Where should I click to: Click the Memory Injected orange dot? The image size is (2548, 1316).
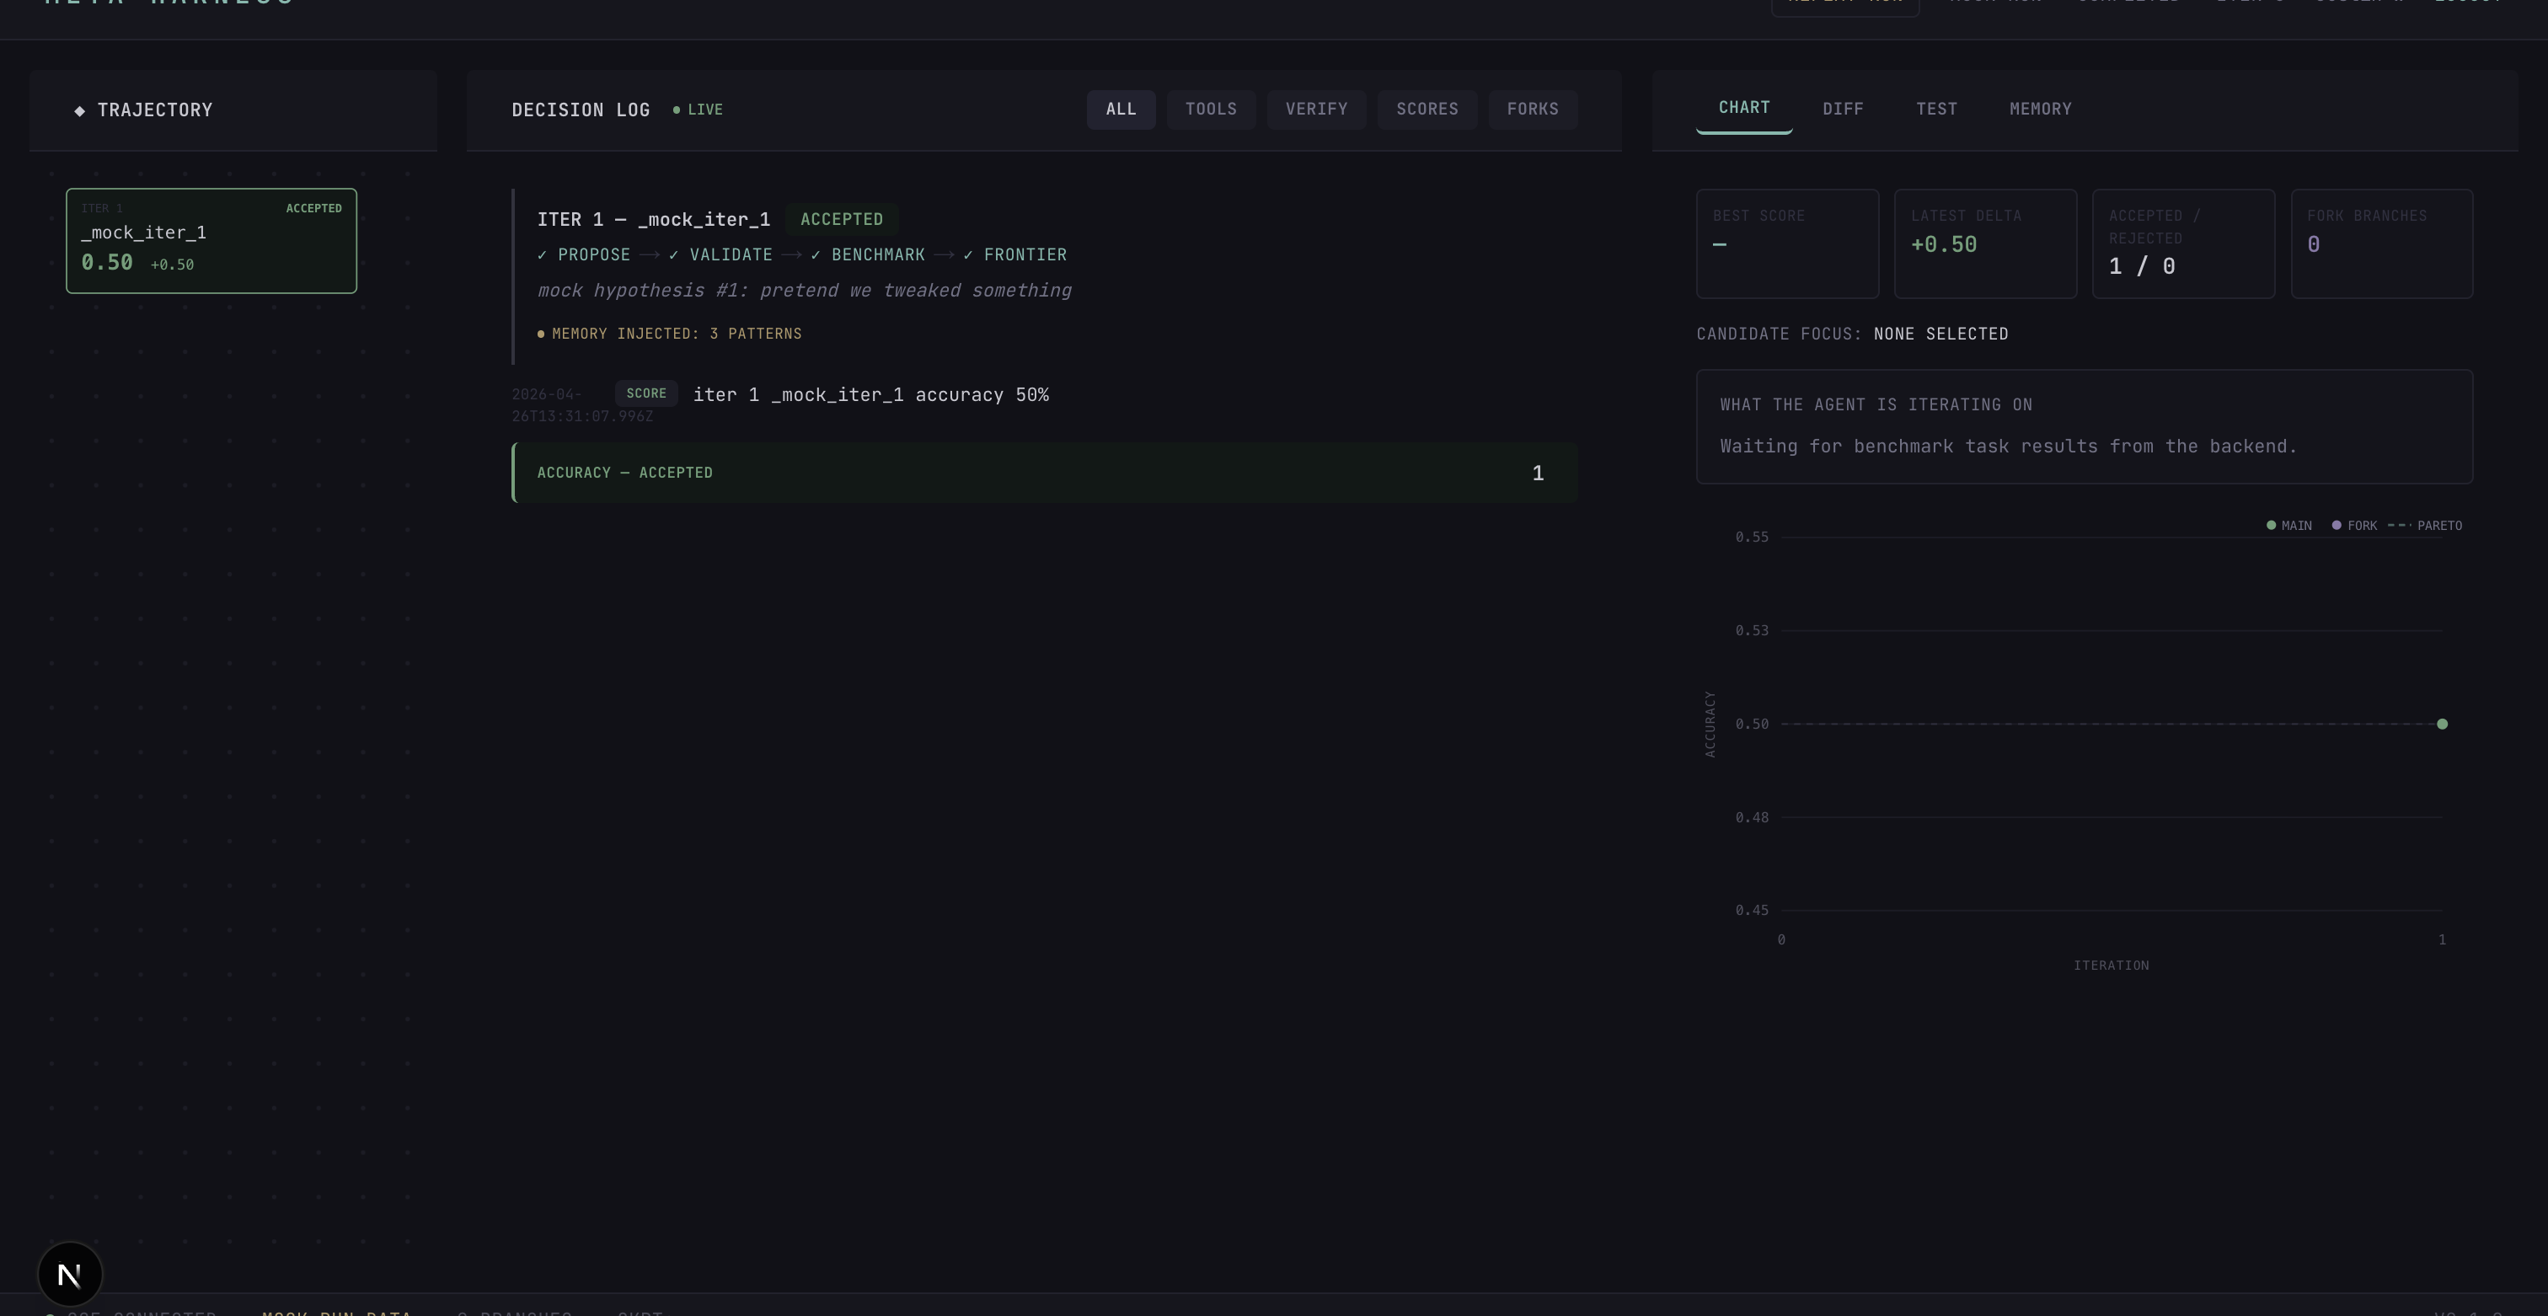click(x=541, y=334)
